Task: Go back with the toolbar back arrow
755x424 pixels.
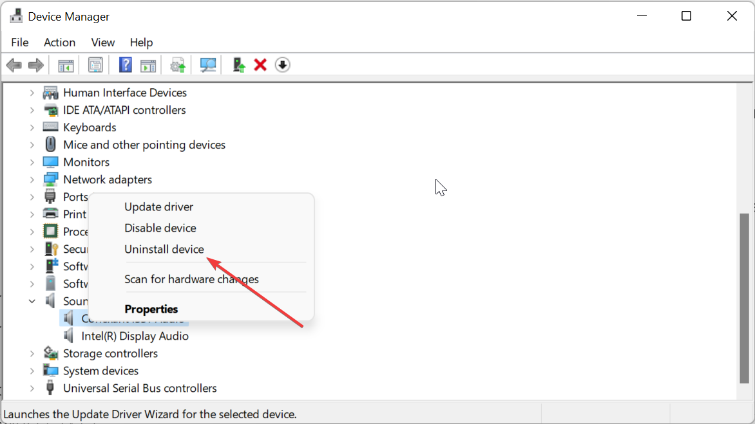Action: click(14, 65)
